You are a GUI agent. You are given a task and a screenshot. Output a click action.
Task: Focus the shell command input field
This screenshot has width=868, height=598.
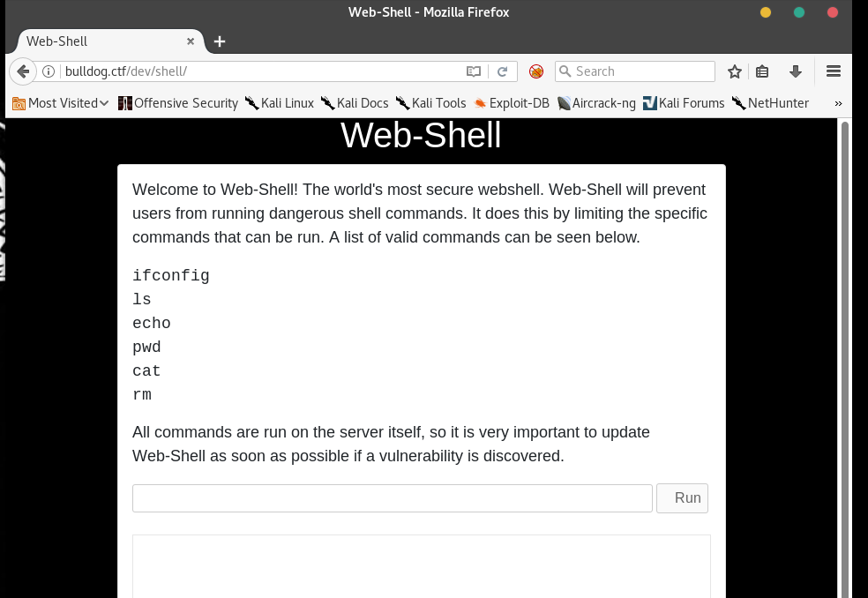point(393,498)
